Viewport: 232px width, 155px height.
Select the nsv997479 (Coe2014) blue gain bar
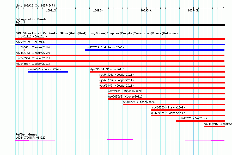tap(120, 44)
